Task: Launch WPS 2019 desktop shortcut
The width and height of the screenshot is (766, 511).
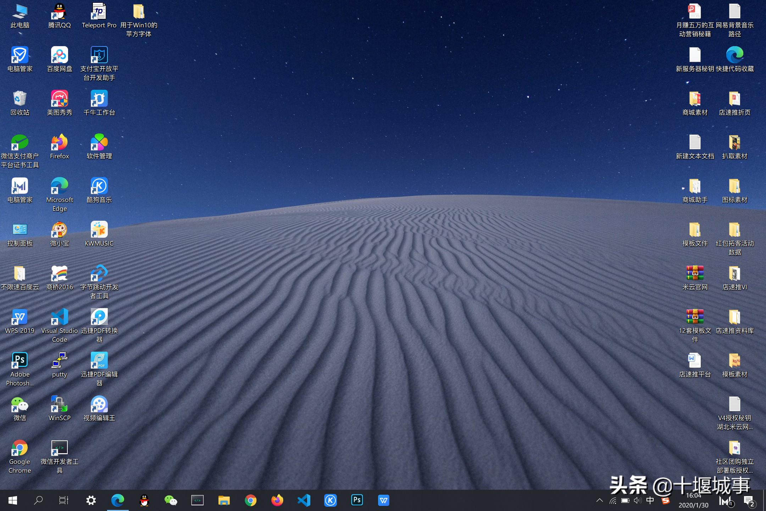Action: click(20, 317)
